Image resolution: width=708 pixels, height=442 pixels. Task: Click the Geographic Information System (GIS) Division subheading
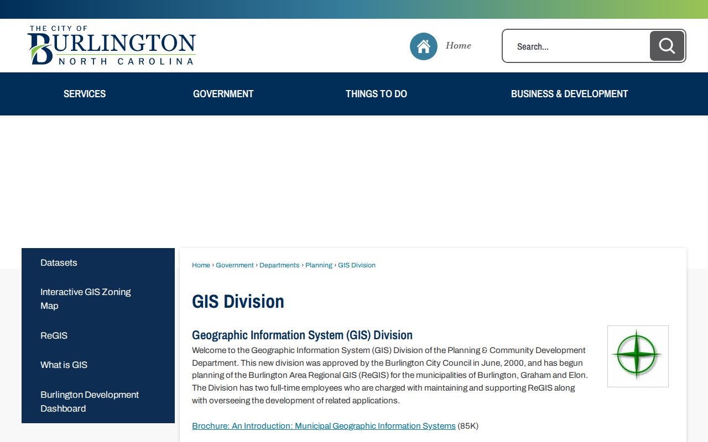click(x=302, y=335)
